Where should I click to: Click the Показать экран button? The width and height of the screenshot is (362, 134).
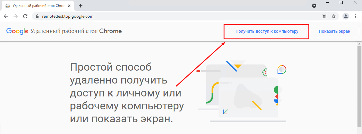point(334,31)
